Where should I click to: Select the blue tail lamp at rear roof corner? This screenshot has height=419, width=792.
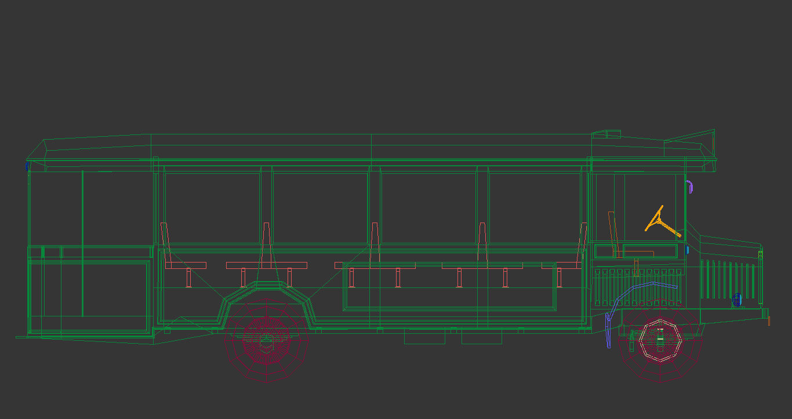click(27, 166)
